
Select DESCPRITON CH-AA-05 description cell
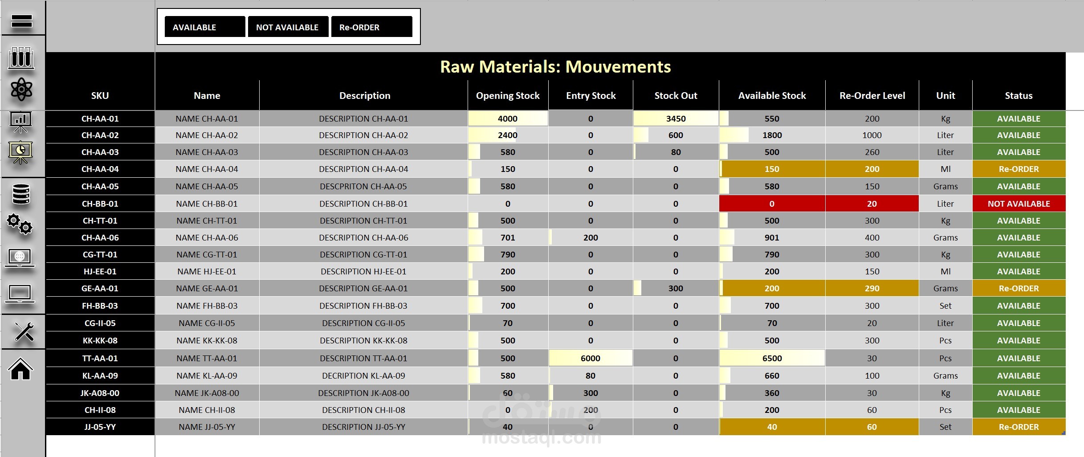[x=364, y=186]
